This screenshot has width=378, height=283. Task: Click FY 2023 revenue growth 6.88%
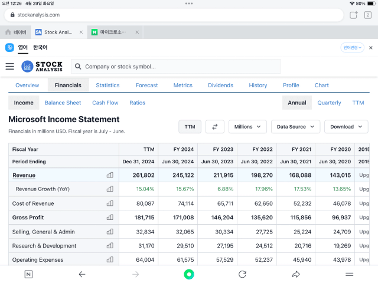[226, 189]
